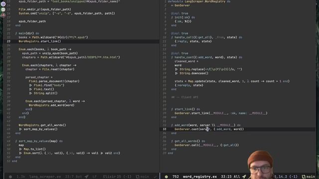Image resolution: width=319 pixels, height=179 pixels.
Task: Click 'handle_call({:get_all}' line
Action: (207, 37)
